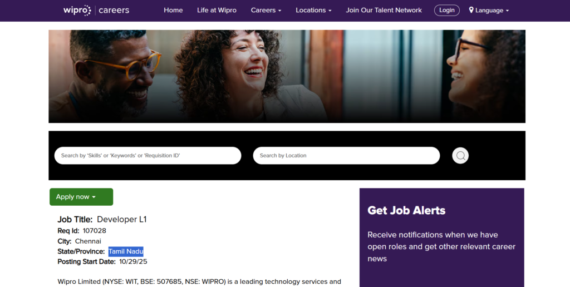The width and height of the screenshot is (570, 287).
Task: Open the Language selector dropdown
Action: (x=489, y=10)
